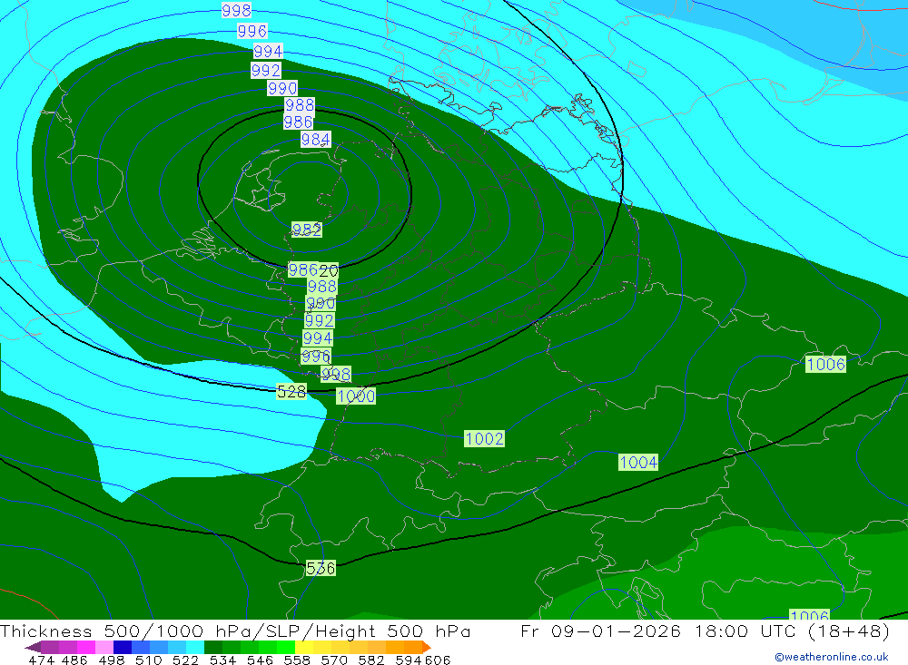Image resolution: width=908 pixels, height=665 pixels.
Task: Click the (18+48) forecast hour text
Action: tap(846, 631)
